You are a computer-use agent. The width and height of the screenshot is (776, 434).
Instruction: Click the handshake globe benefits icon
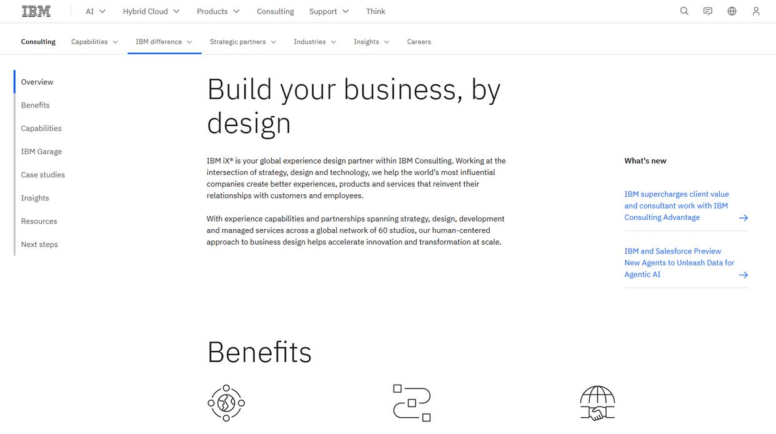597,403
